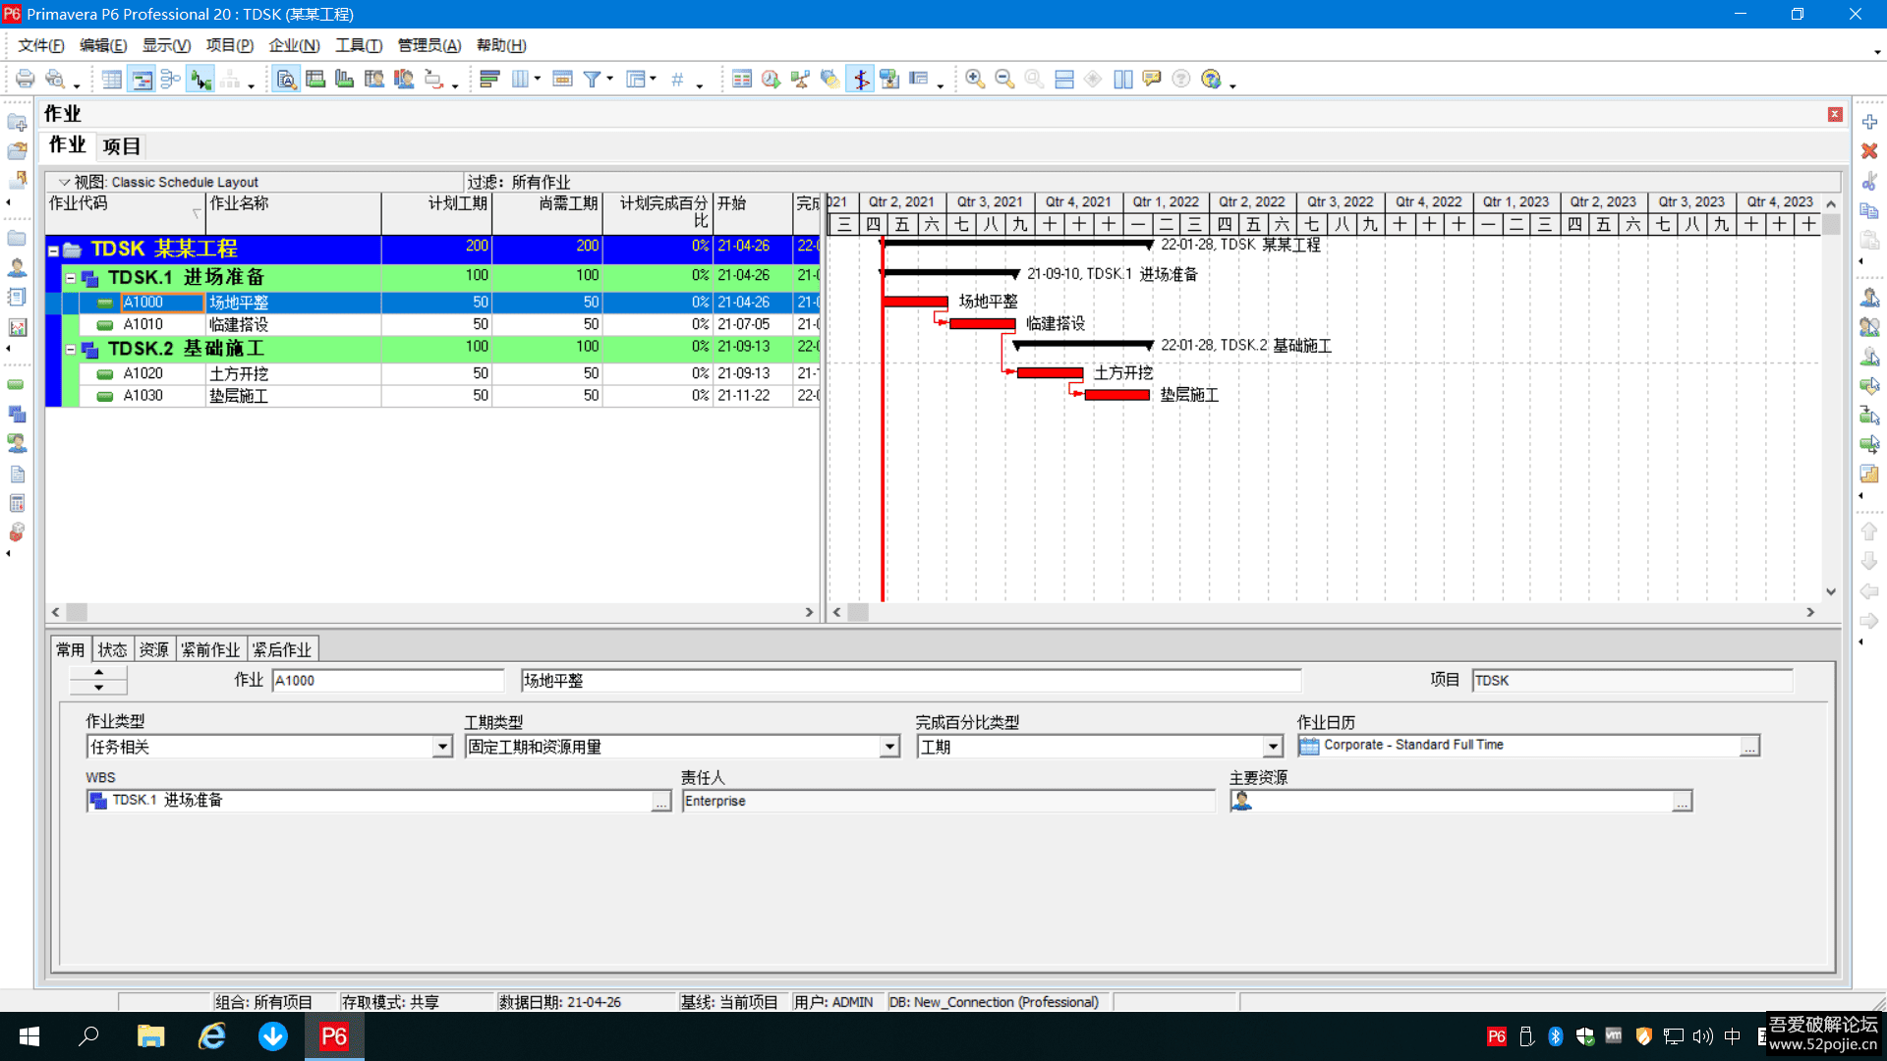Switch to the 状态 details tab
1887x1061 pixels.
(112, 649)
